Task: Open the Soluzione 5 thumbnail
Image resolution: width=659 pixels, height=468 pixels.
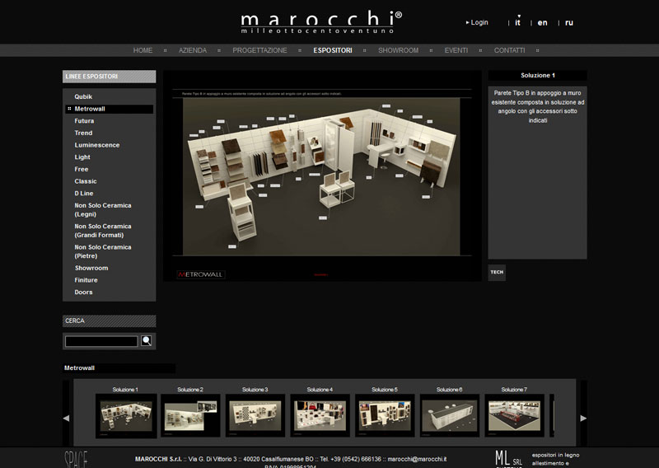Action: [x=385, y=416]
